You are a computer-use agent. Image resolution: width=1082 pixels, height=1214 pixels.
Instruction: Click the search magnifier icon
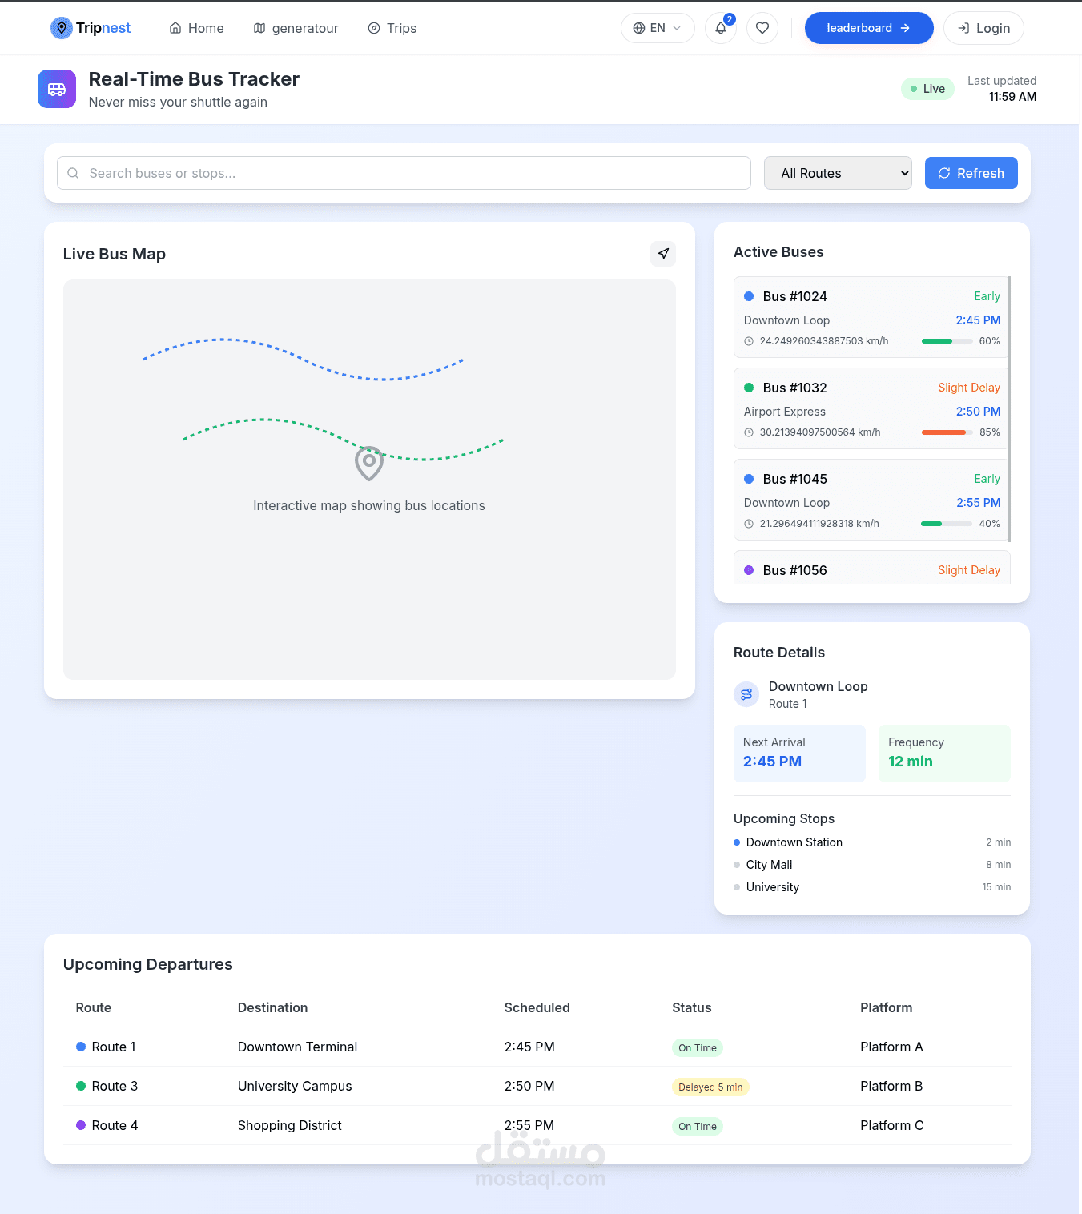coord(73,173)
